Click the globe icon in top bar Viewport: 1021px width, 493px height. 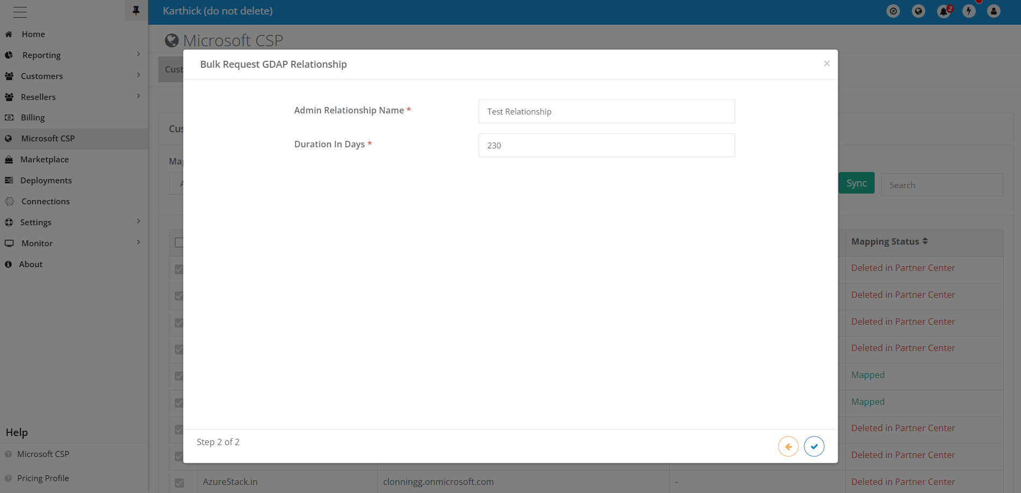point(918,11)
